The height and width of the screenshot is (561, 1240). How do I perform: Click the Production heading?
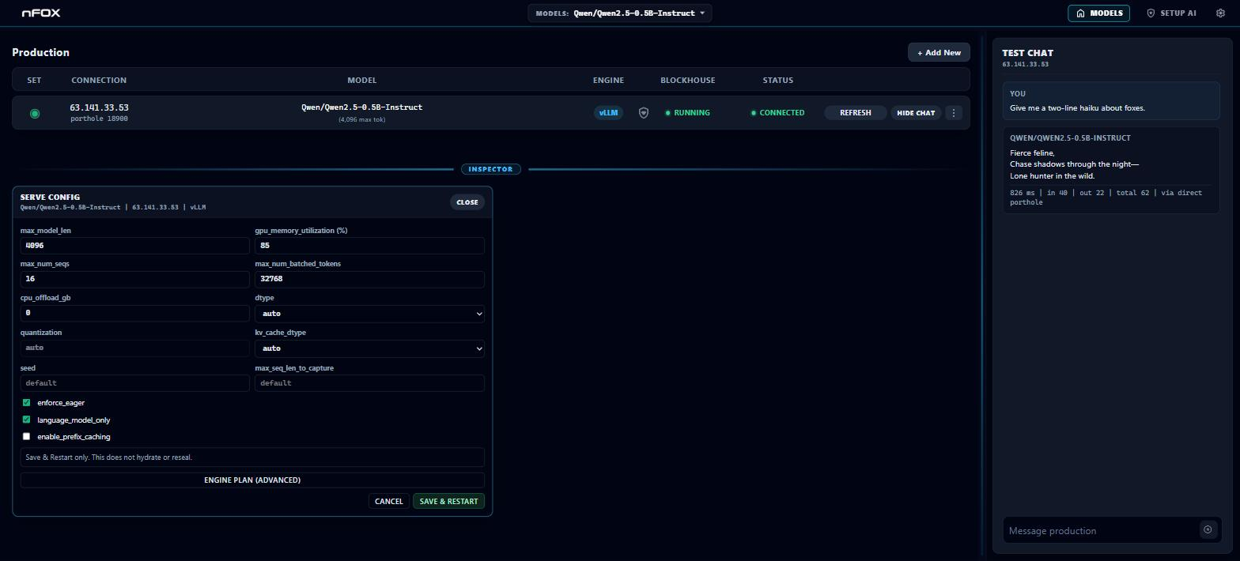tap(41, 52)
